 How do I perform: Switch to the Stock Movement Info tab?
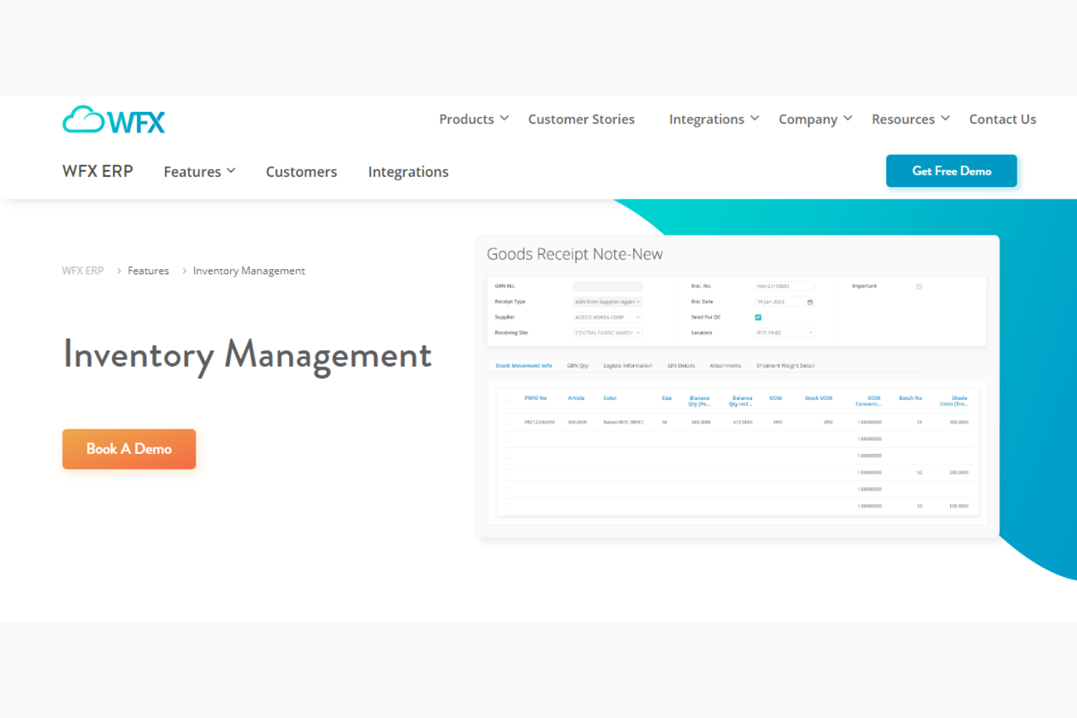523,366
